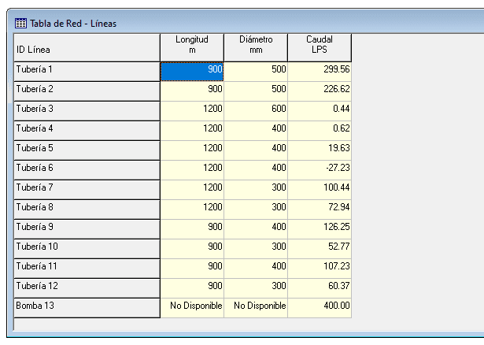
Task: Select the Tubería 12 row label
Action: pyautogui.click(x=87, y=285)
